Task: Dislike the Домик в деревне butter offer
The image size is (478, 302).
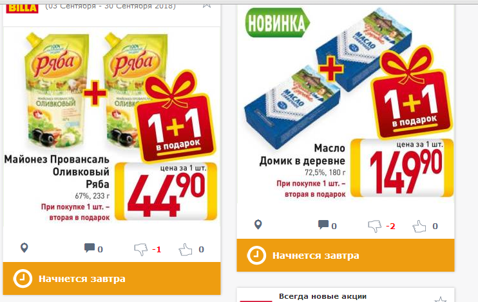Action: point(375,226)
